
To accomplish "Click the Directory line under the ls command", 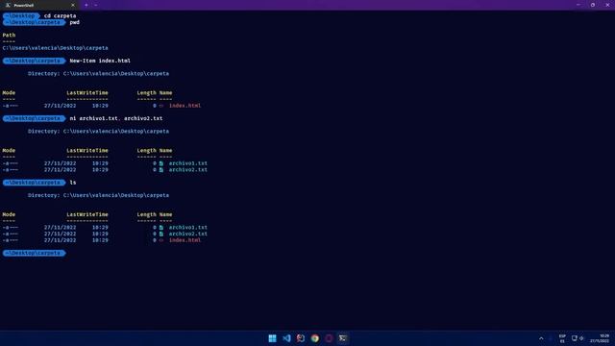I will coord(98,195).
